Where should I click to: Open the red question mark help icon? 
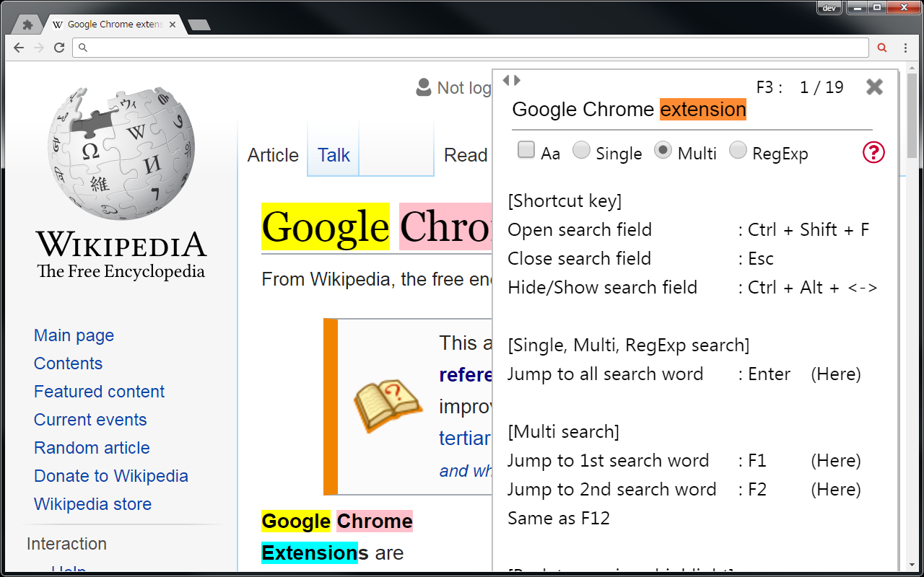point(873,152)
